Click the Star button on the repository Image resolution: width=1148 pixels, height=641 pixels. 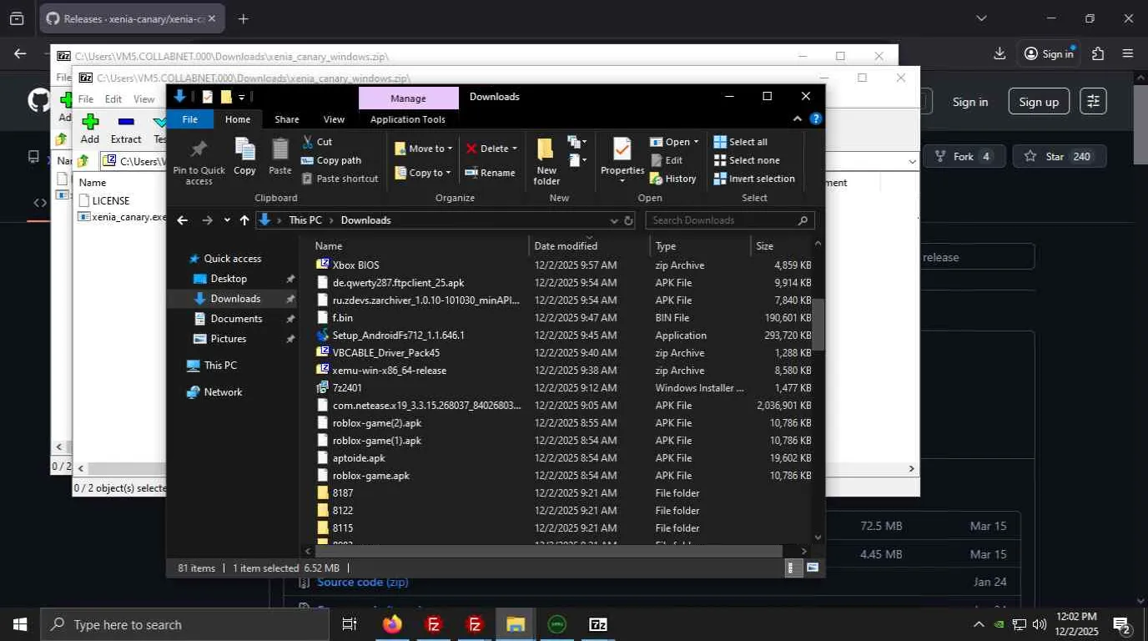click(x=1059, y=156)
